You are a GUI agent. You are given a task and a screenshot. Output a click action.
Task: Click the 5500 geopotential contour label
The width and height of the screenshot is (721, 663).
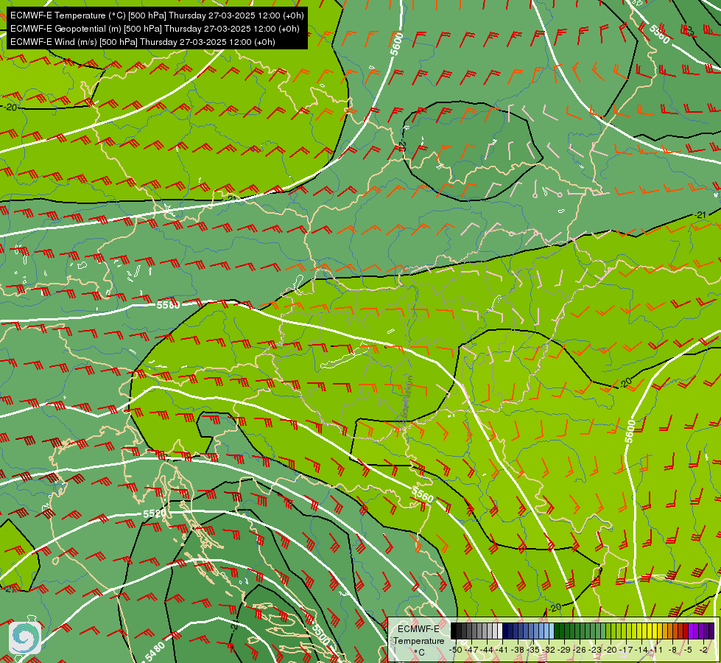tap(320, 634)
